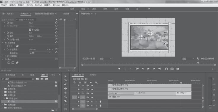The image size is (218, 112).
Task: Open the 适合 zoom level dropdown
Action: tap(105, 59)
